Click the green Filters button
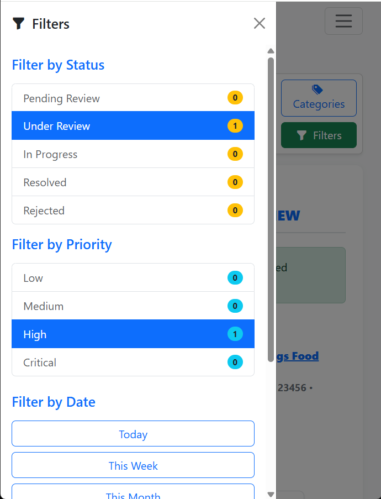The height and width of the screenshot is (499, 381). click(319, 135)
